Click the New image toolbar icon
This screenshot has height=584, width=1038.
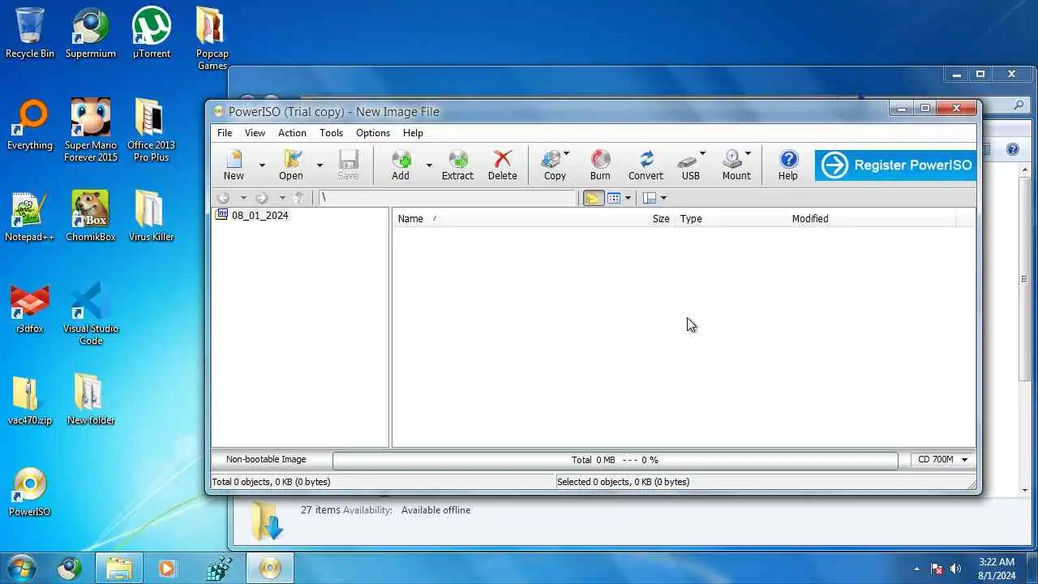234,165
